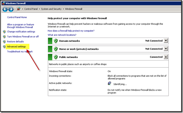Click Restore defaults link
Image resolution: width=183 pixels, height=113 pixels.
15,42
